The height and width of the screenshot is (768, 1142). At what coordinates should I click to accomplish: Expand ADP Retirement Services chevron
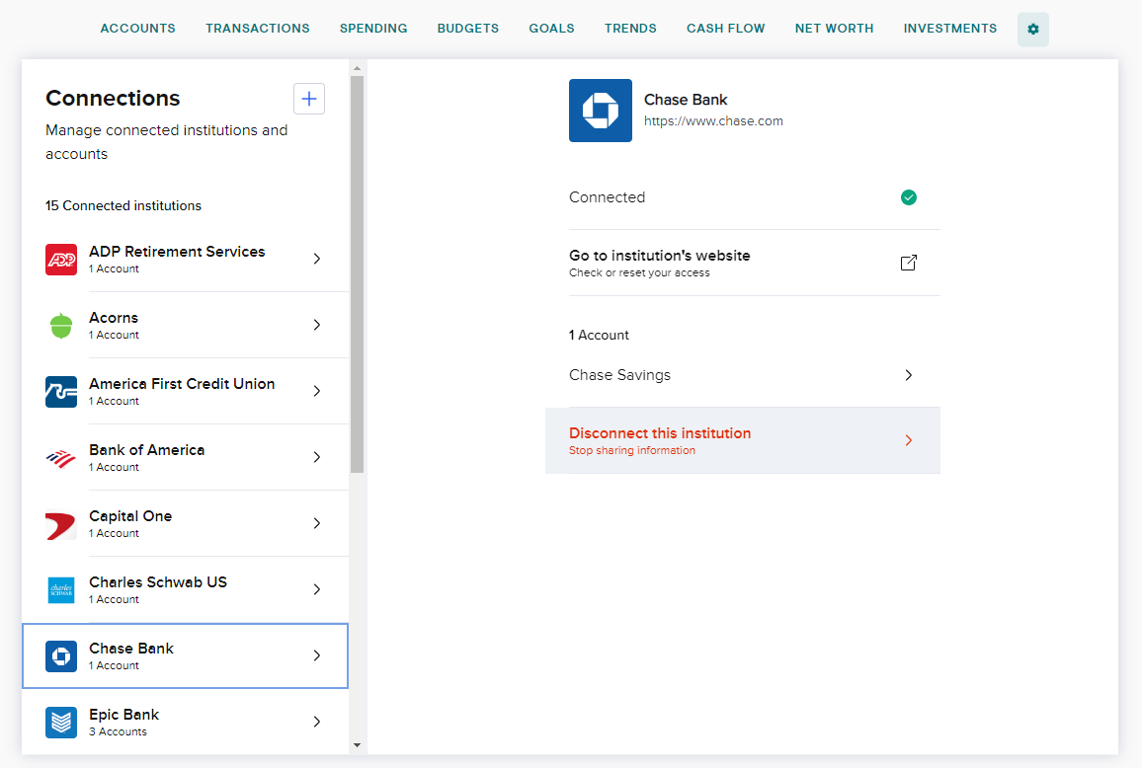(x=317, y=259)
